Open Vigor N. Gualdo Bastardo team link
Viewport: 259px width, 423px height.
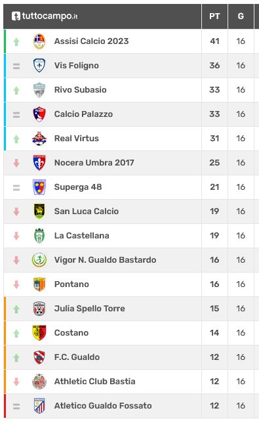105,260
